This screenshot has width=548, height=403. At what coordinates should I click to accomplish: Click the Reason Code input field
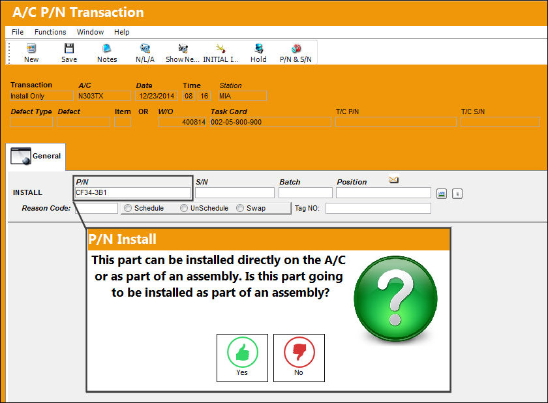[x=97, y=208]
